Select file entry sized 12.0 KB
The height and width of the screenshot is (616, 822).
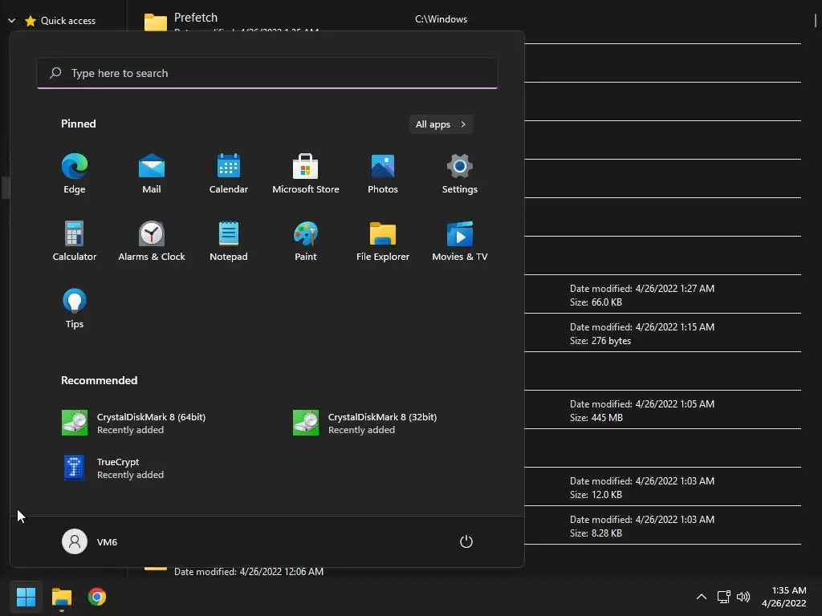point(662,487)
